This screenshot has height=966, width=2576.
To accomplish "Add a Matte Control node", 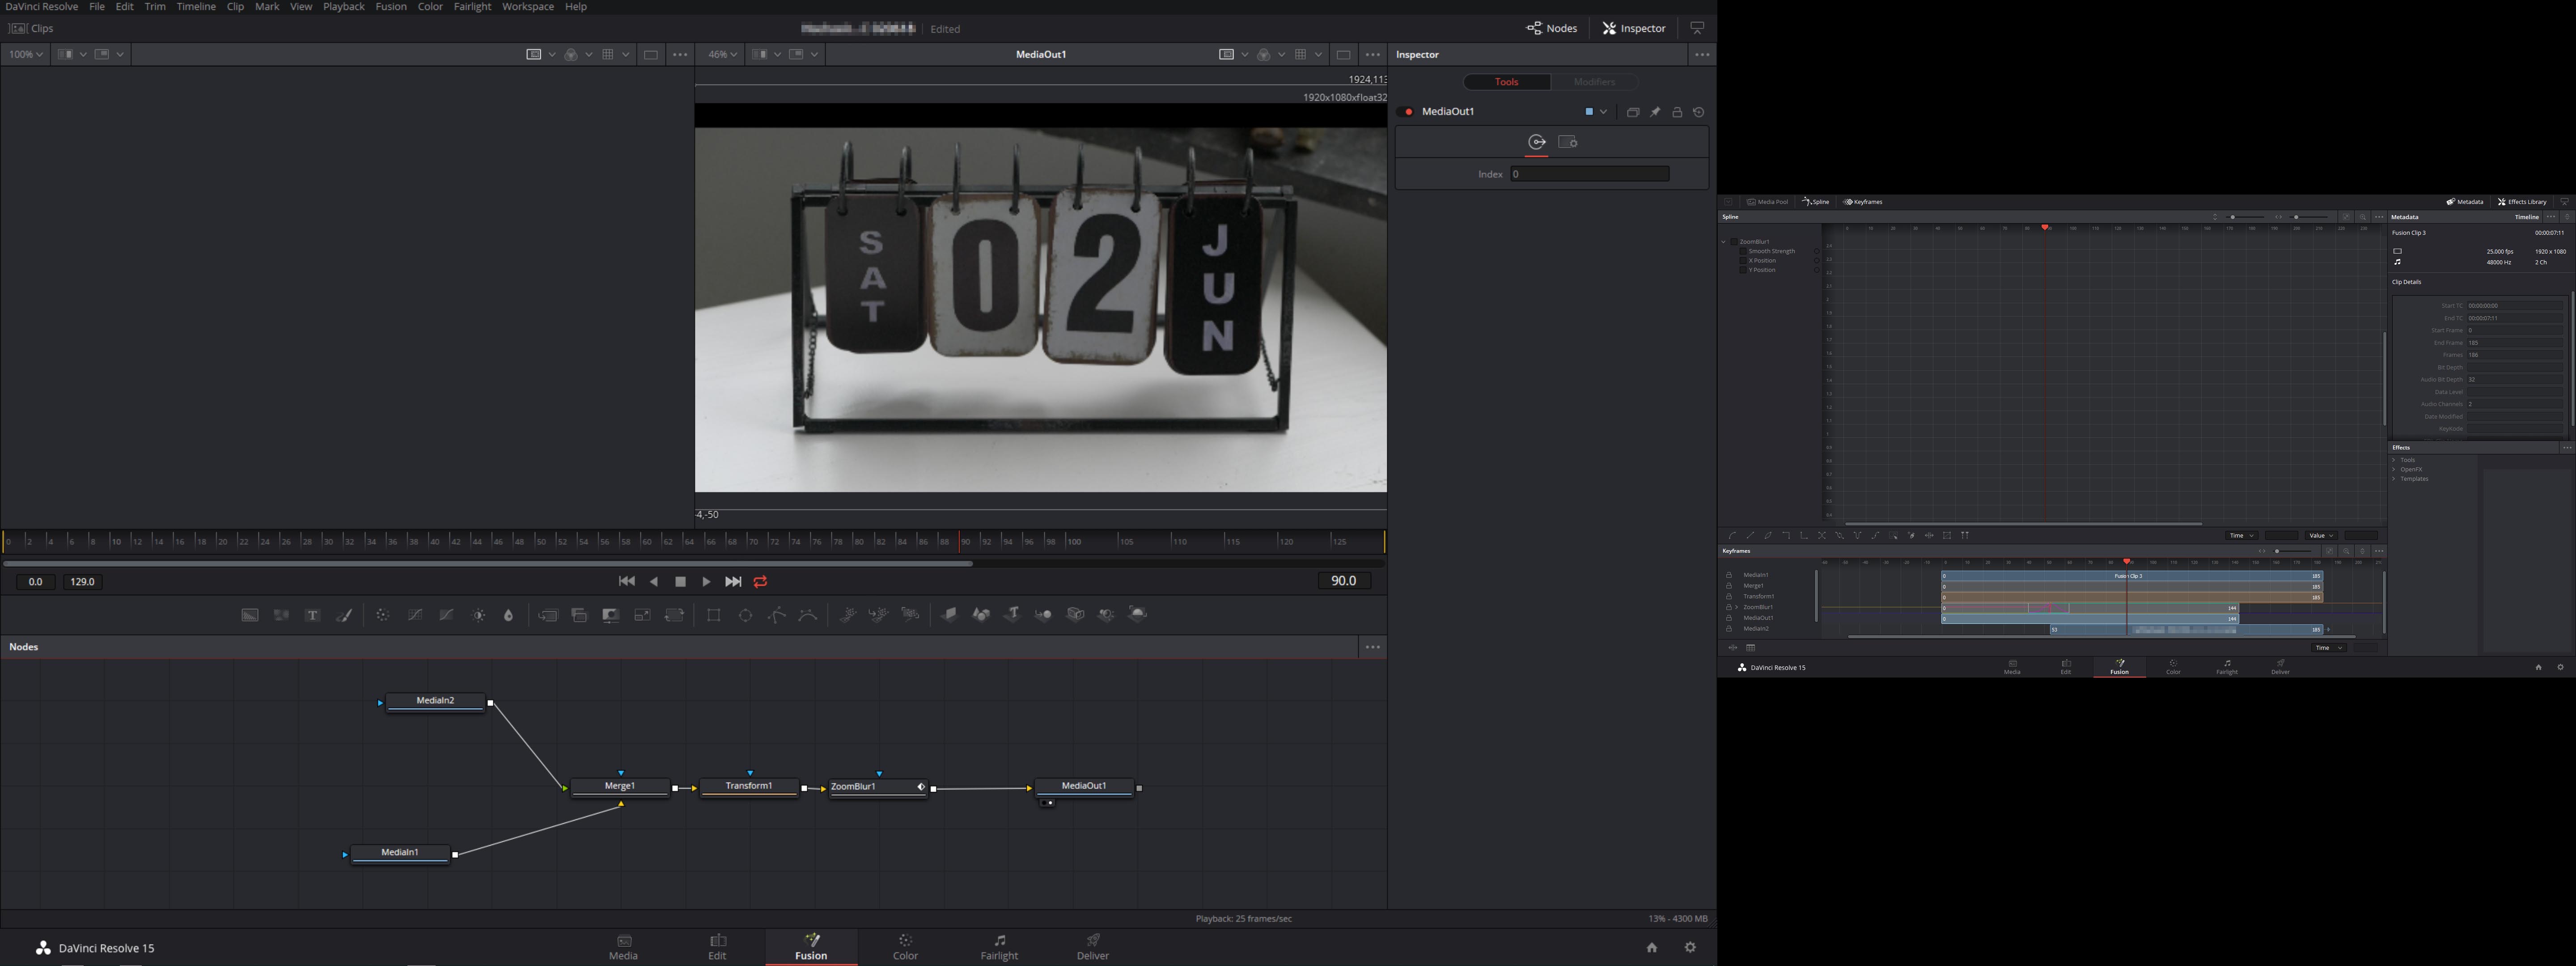I will 611,615.
